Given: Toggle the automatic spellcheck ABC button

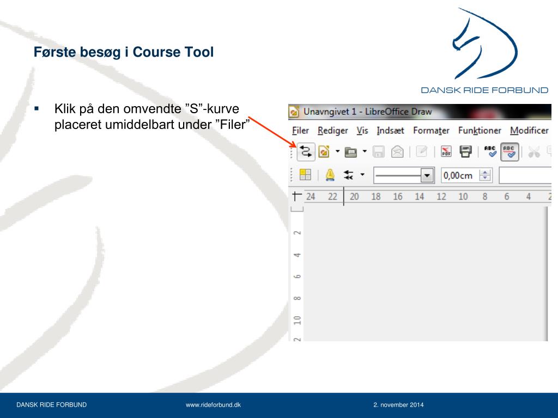Looking at the screenshot, I should coord(510,152).
